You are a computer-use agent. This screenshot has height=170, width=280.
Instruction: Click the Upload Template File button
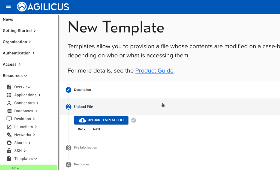coord(101,120)
